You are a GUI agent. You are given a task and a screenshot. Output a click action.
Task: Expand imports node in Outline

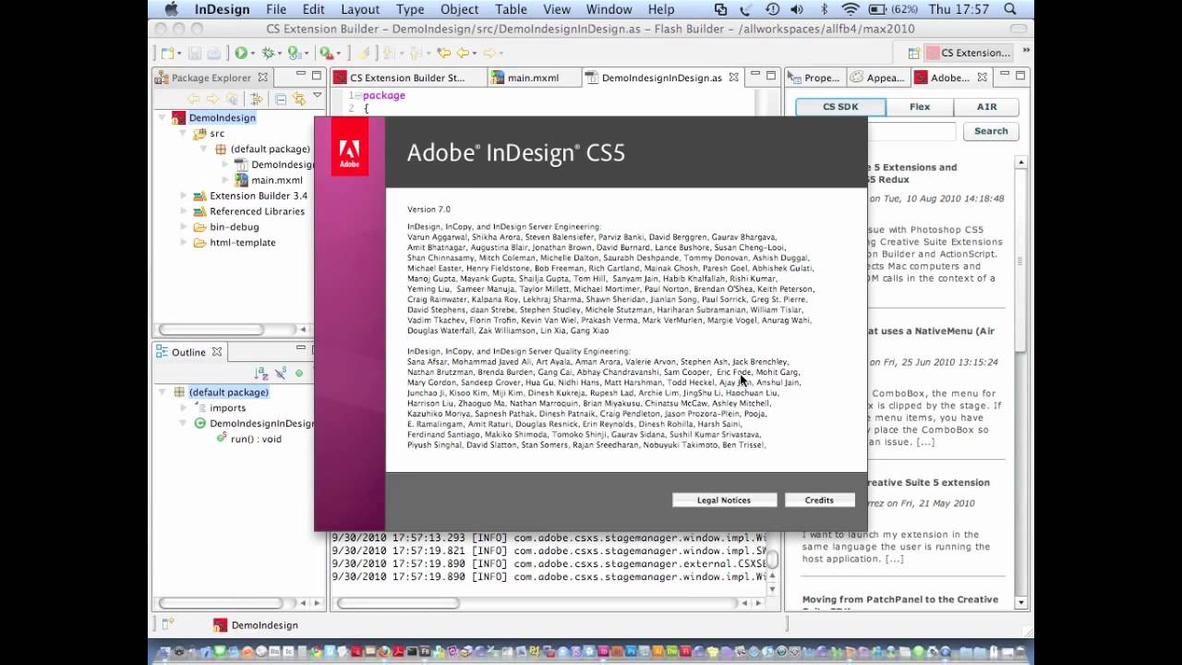pos(183,407)
